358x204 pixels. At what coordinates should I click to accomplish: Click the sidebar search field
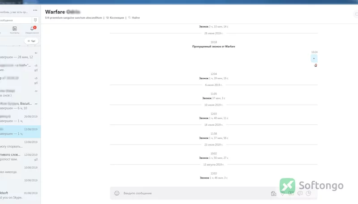[16, 20]
